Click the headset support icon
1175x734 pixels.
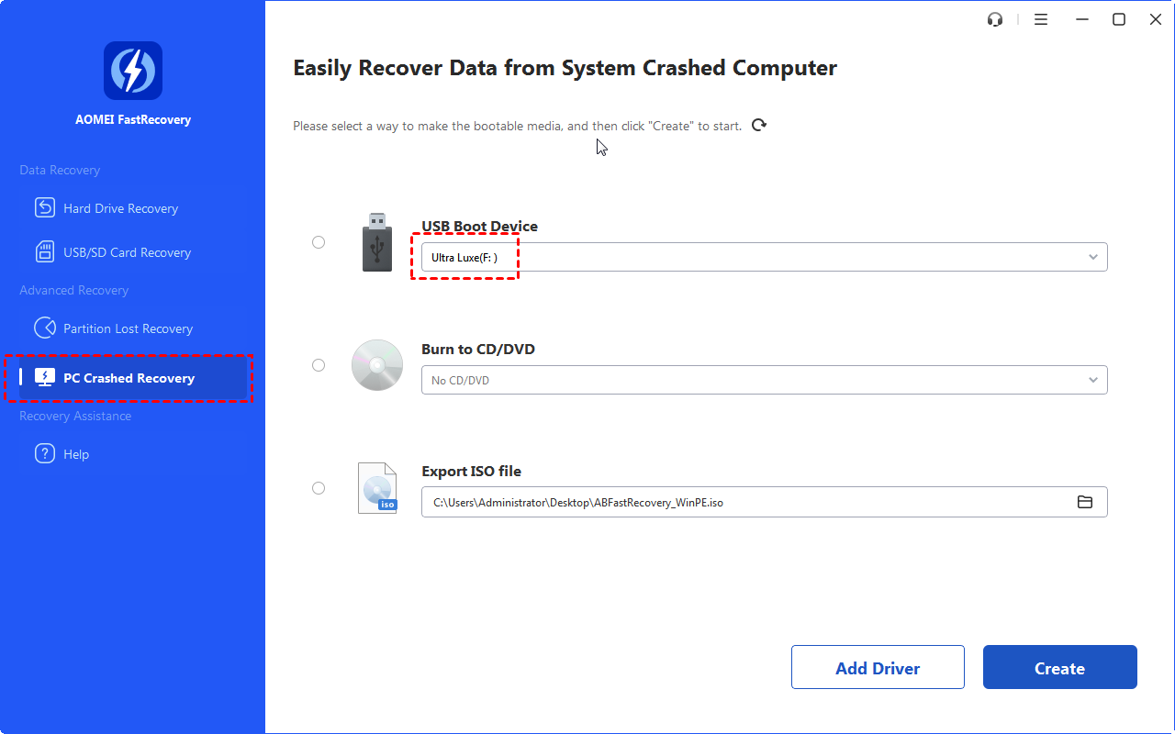pos(995,19)
